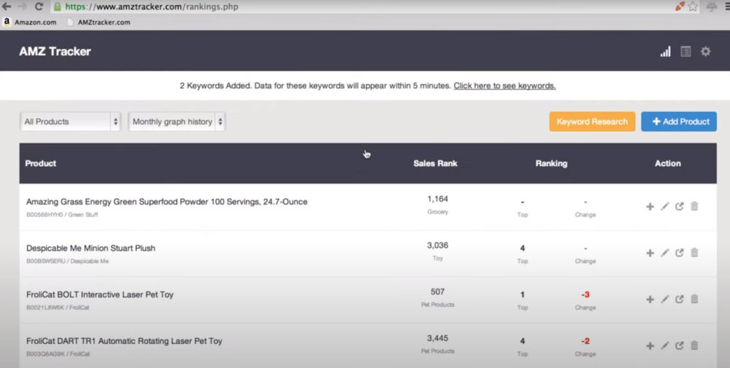This screenshot has height=368, width=730.
Task: Open the Amazon.com bookmark
Action: click(x=30, y=22)
